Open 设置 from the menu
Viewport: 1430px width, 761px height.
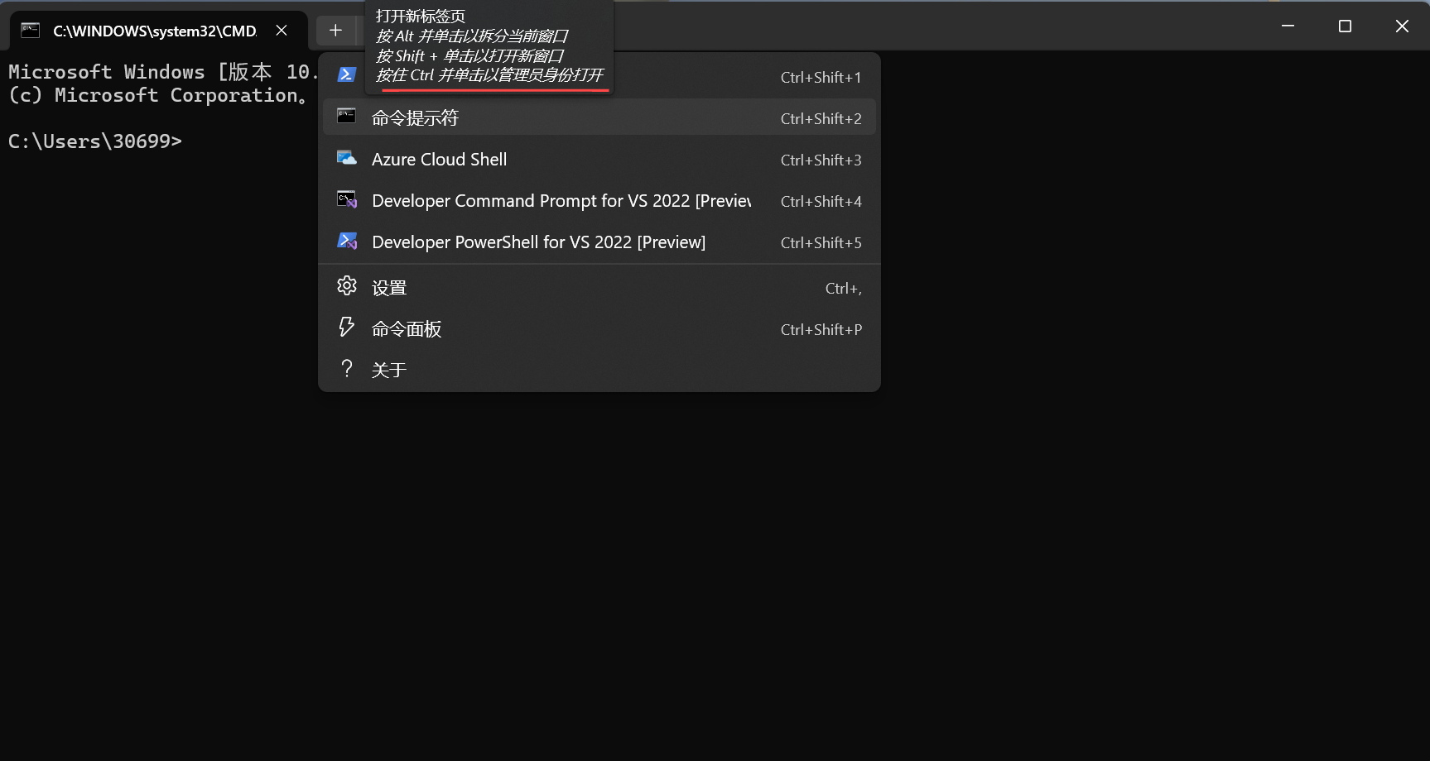pyautogui.click(x=599, y=287)
